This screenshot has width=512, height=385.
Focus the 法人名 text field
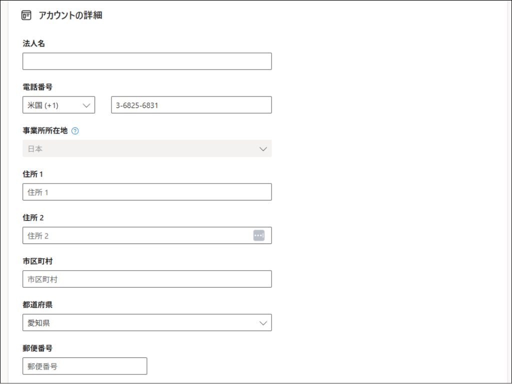(x=147, y=61)
